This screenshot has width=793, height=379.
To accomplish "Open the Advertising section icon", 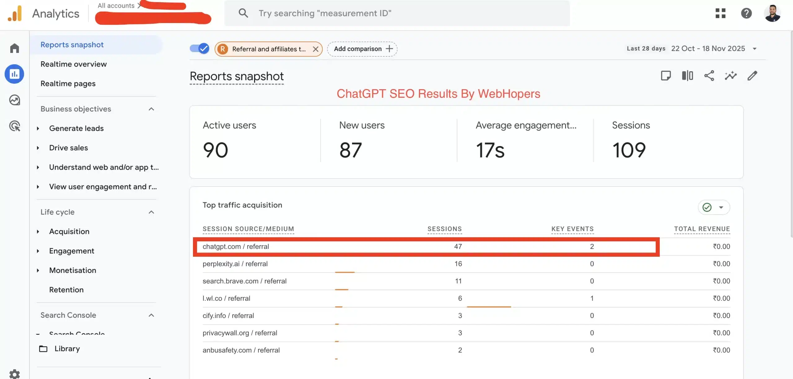I will 14,126.
